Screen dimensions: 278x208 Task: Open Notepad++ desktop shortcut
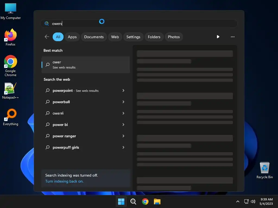tap(11, 91)
